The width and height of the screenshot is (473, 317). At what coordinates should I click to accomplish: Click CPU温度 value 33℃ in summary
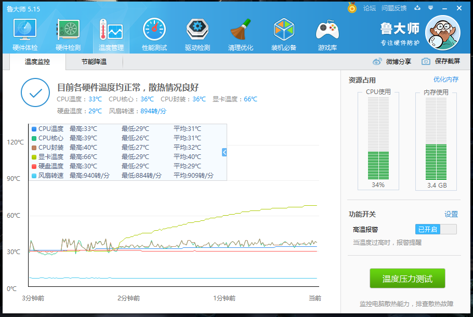pos(95,99)
